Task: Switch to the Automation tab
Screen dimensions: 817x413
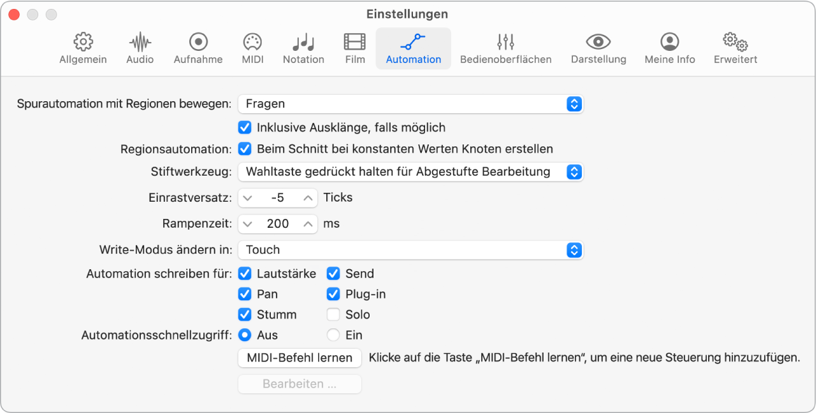Action: click(x=413, y=48)
